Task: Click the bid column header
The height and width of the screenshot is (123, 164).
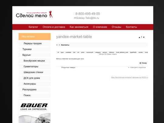Action: [x=74, y=52]
